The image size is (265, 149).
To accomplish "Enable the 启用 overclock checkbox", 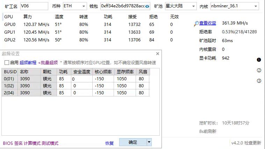I will [x=7, y=62].
